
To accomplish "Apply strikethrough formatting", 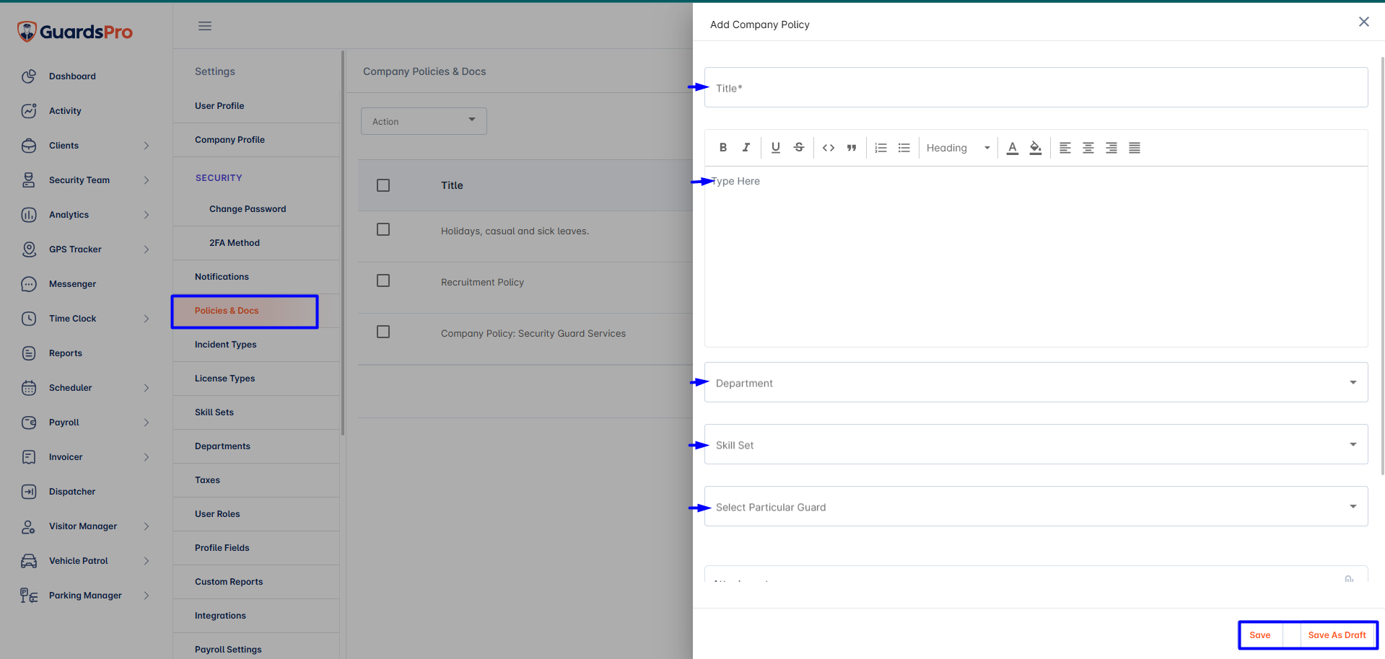I will 799,148.
